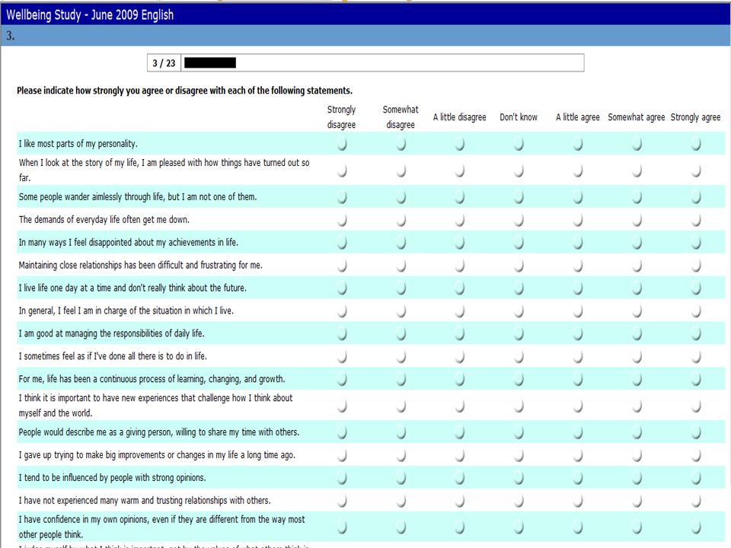This screenshot has height=548, width=731.
Task: Select Somewhat disagree for 'disappointed about my achievements'
Action: click(x=401, y=242)
